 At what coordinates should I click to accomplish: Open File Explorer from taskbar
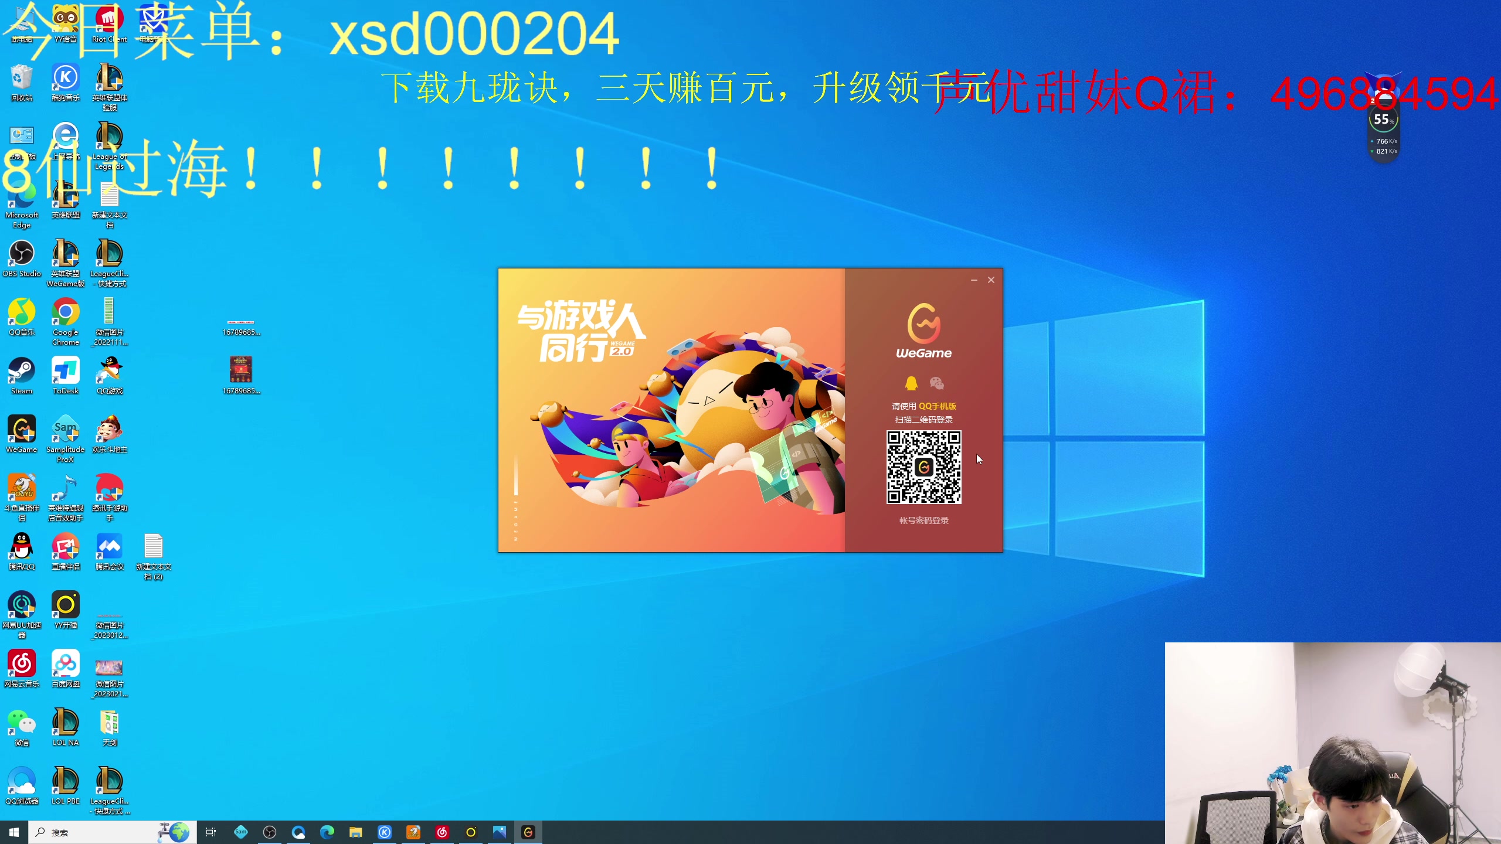[355, 832]
